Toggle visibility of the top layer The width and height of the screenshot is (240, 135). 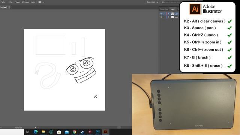[x=161, y=13]
